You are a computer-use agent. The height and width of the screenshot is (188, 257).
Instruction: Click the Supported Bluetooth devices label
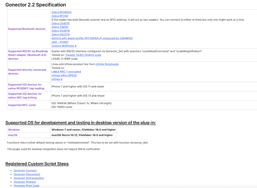tap(27, 29)
